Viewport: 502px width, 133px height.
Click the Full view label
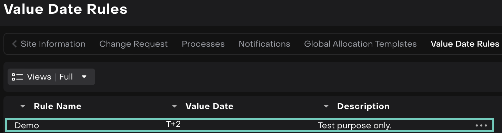point(66,77)
